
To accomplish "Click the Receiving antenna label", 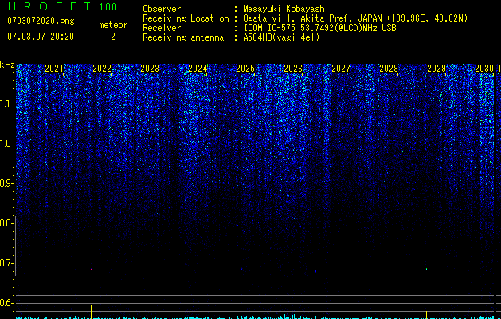I will (183, 37).
